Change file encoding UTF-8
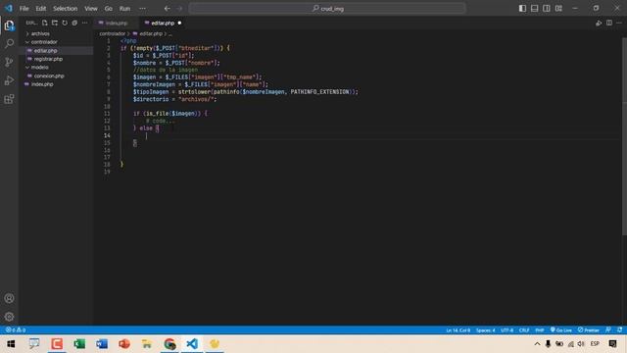 pos(507,330)
